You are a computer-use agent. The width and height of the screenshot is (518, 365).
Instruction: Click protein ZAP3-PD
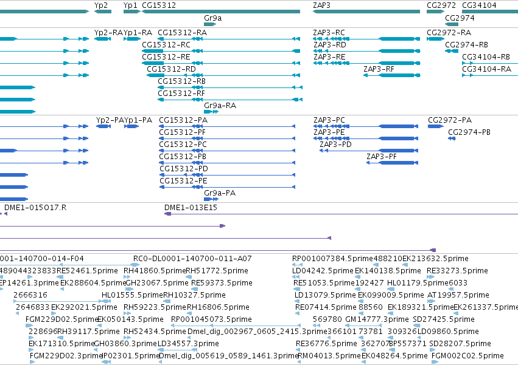(x=335, y=145)
